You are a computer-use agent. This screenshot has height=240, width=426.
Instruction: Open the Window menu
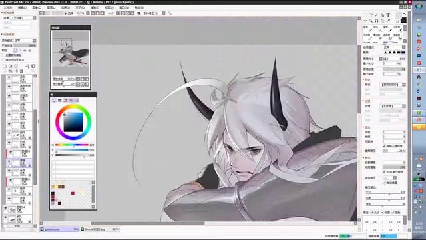pos(124,7)
